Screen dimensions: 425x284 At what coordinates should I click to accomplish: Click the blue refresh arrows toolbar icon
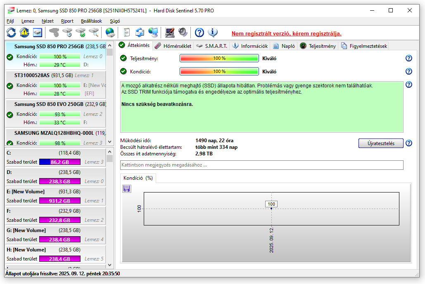point(11,33)
